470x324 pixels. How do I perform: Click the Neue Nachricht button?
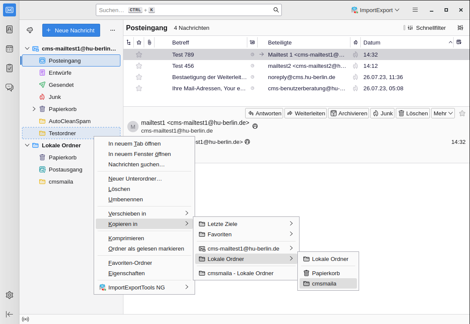coord(71,30)
